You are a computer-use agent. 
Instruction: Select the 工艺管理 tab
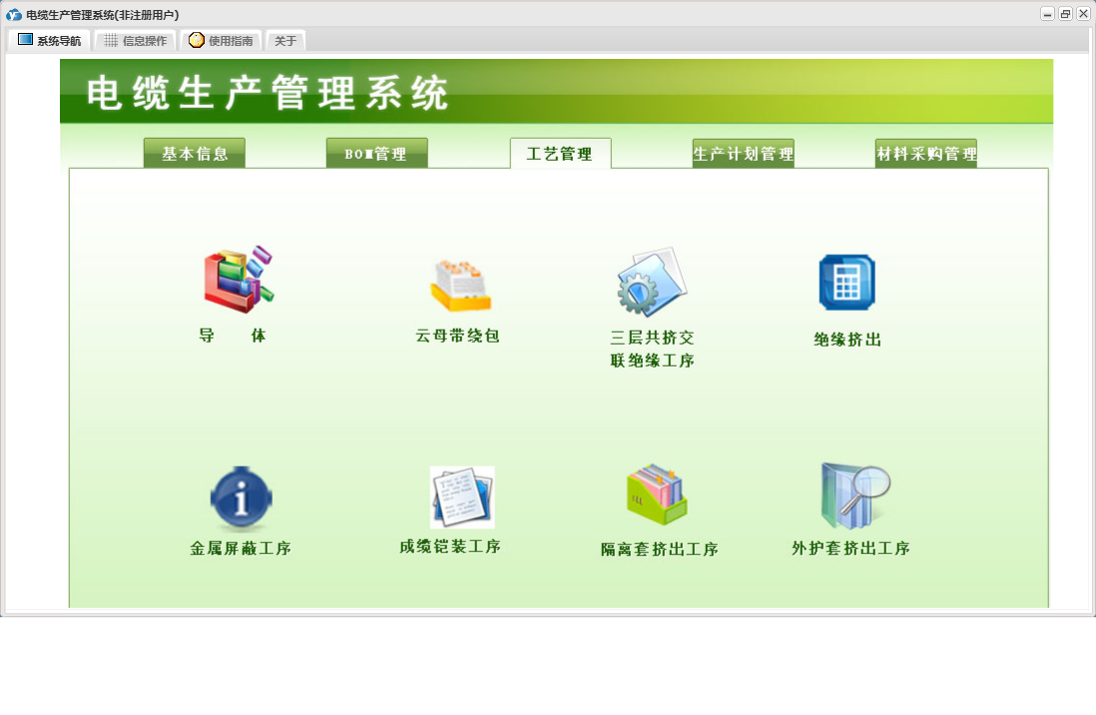click(x=561, y=153)
